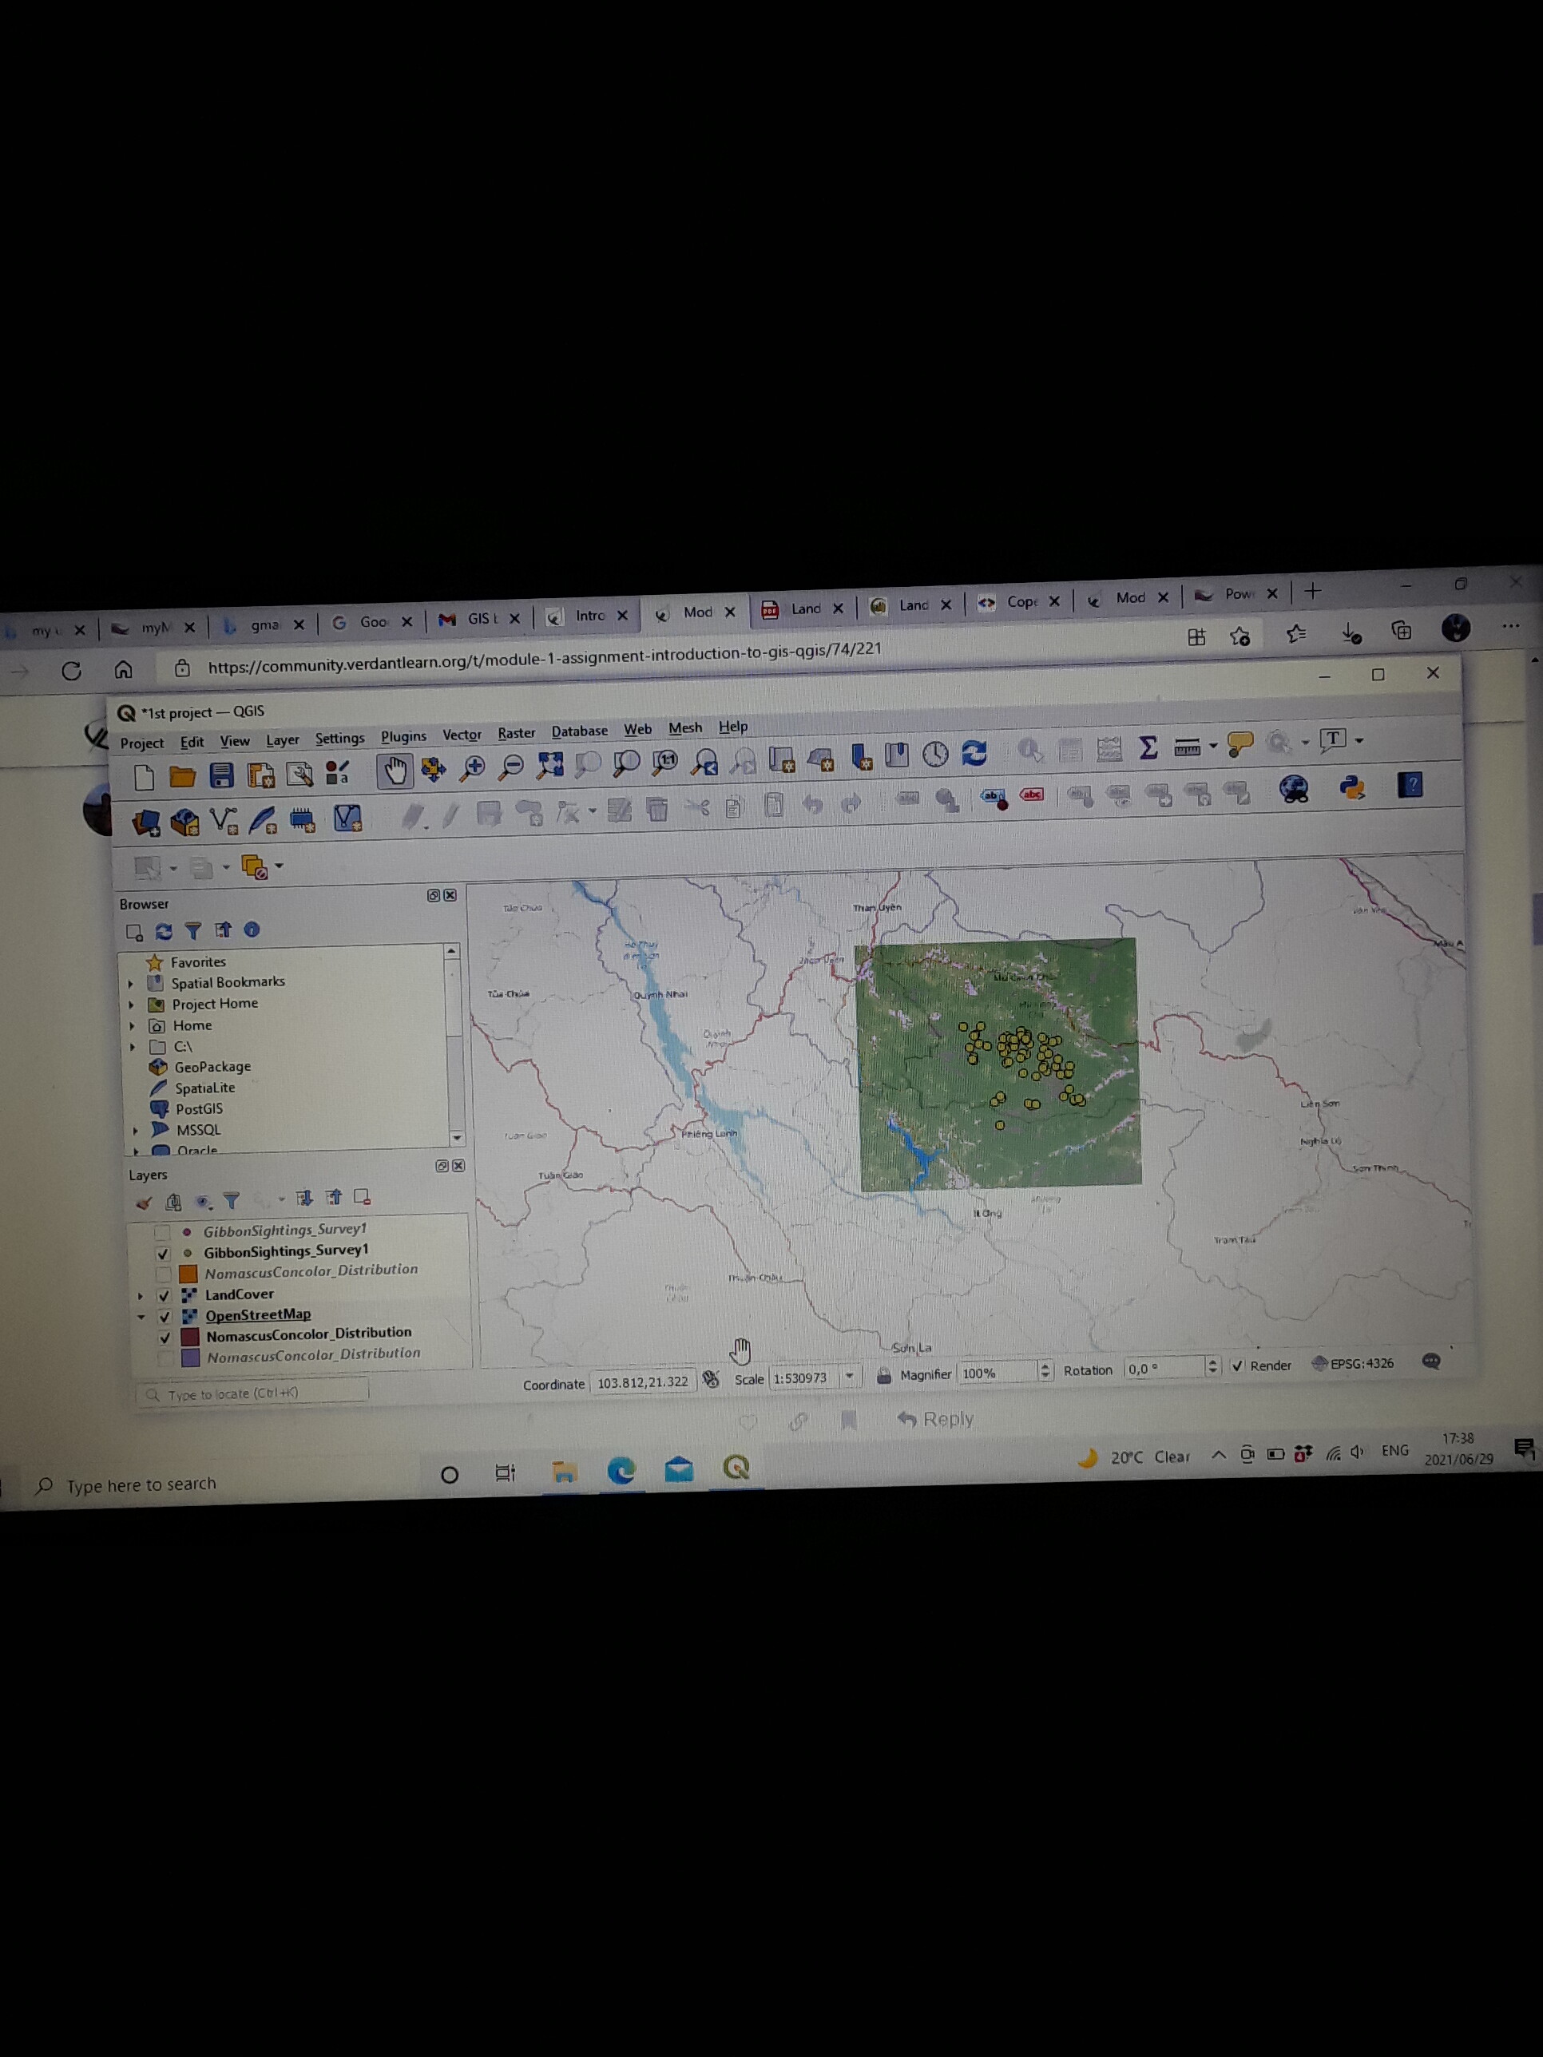This screenshot has height=2057, width=1543.
Task: Save the current QGIS project
Action: [x=221, y=775]
